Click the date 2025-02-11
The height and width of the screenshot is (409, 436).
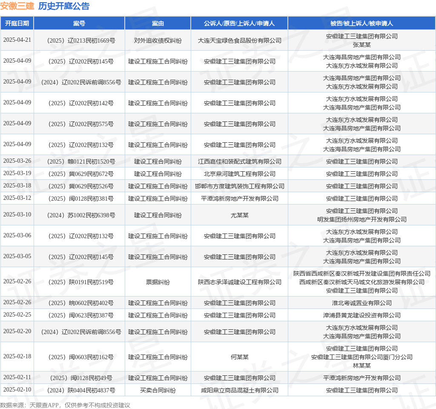(17, 377)
